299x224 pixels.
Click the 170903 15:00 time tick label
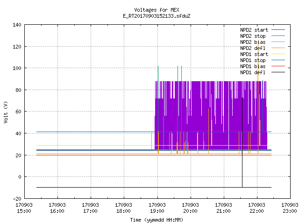(24, 208)
